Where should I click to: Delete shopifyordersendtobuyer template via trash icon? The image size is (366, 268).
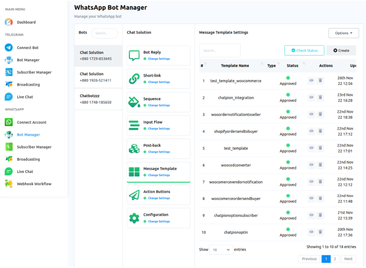tap(320, 131)
